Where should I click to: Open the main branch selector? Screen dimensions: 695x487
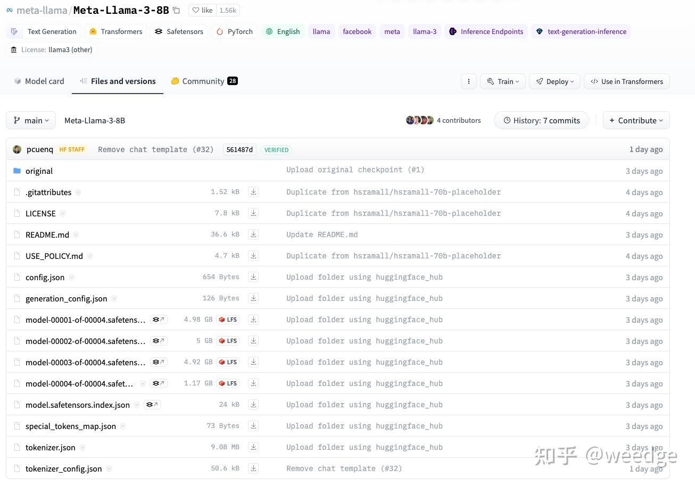tap(31, 120)
